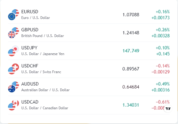Image resolution: width=178 pixels, height=124 pixels.
Task: Open the AUDUSD symbol name
Action: (30, 84)
